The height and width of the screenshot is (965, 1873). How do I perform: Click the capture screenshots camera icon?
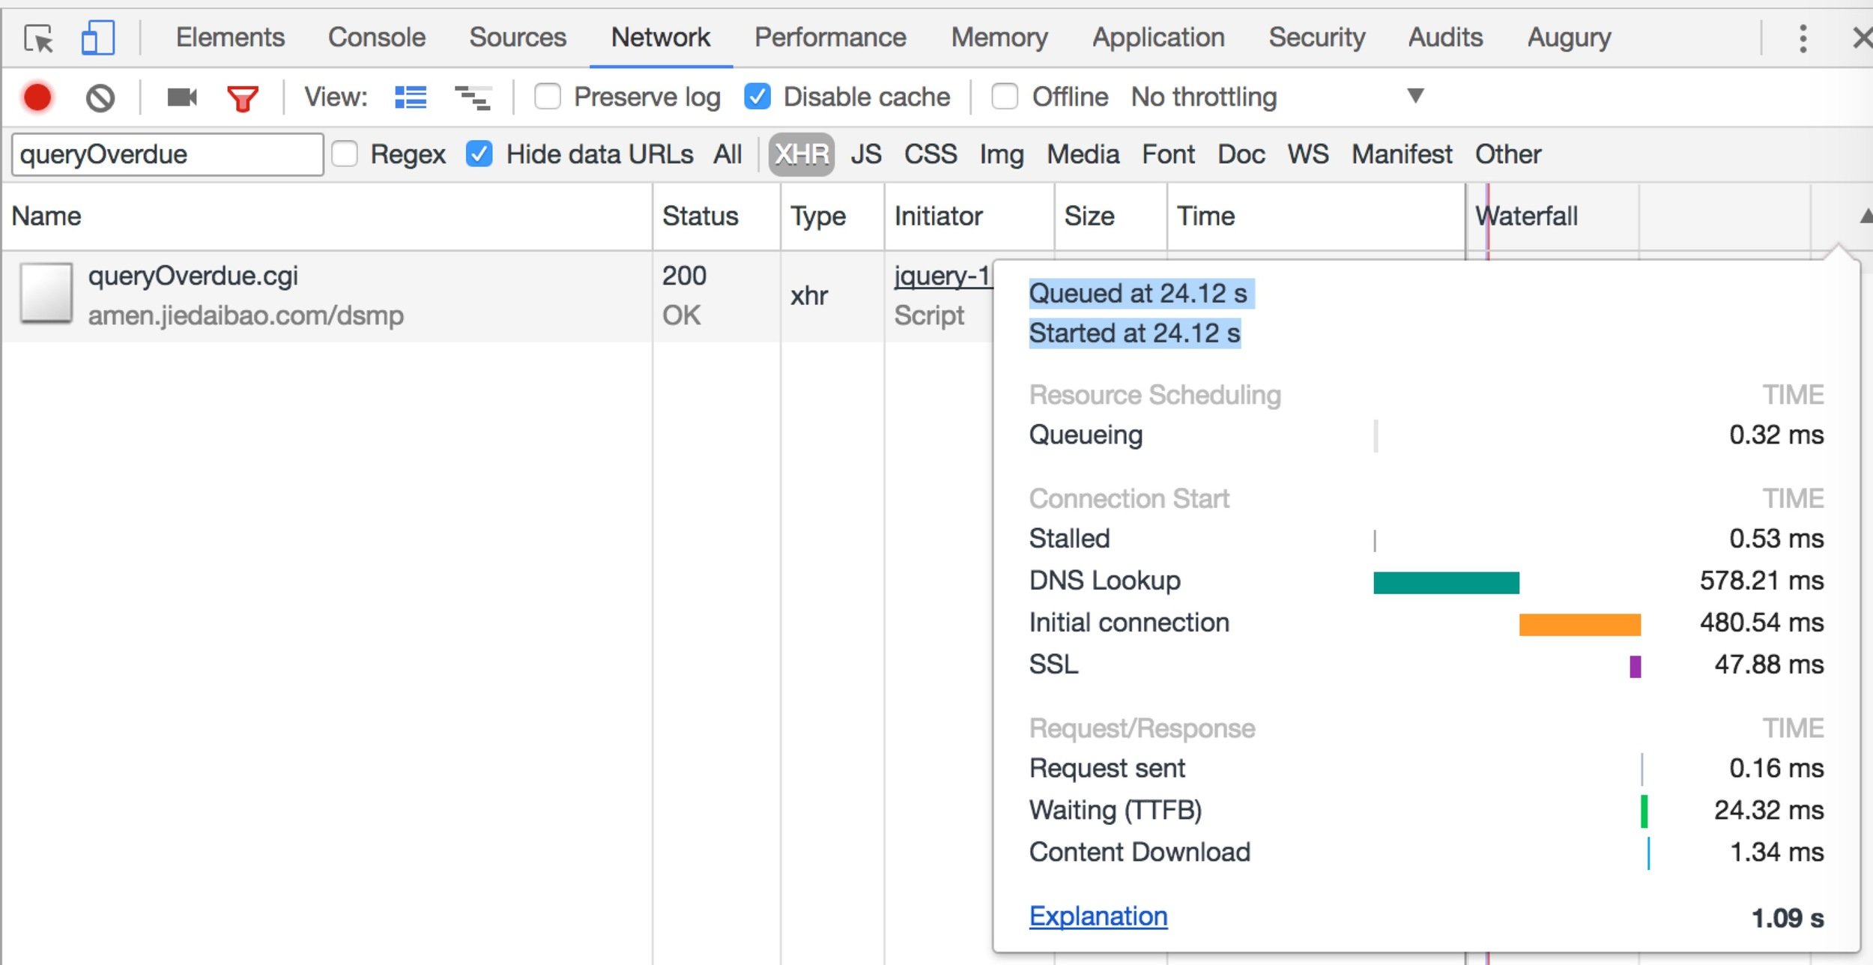point(181,97)
